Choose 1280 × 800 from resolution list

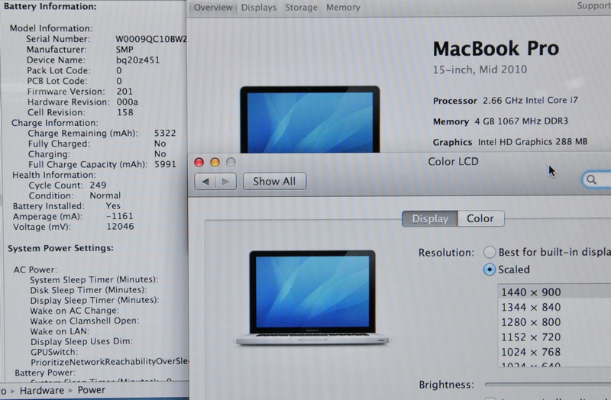coord(531,322)
